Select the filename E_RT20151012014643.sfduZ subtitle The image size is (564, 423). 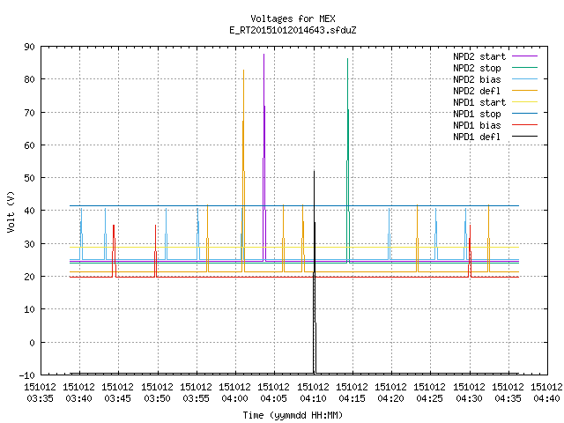point(293,30)
